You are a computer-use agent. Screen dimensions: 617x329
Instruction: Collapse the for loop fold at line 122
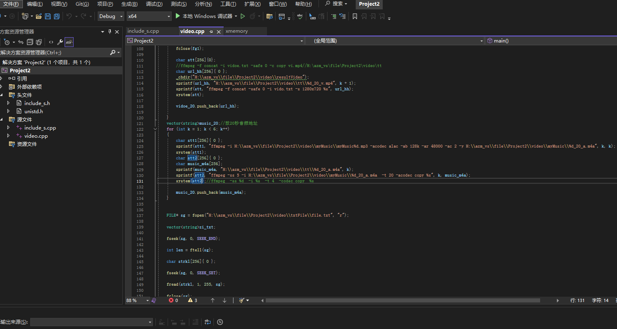(155, 129)
